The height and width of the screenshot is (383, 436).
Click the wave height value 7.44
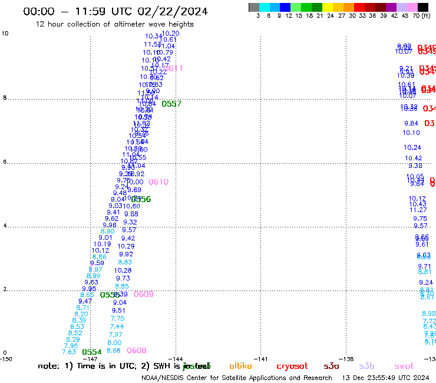[x=117, y=326]
